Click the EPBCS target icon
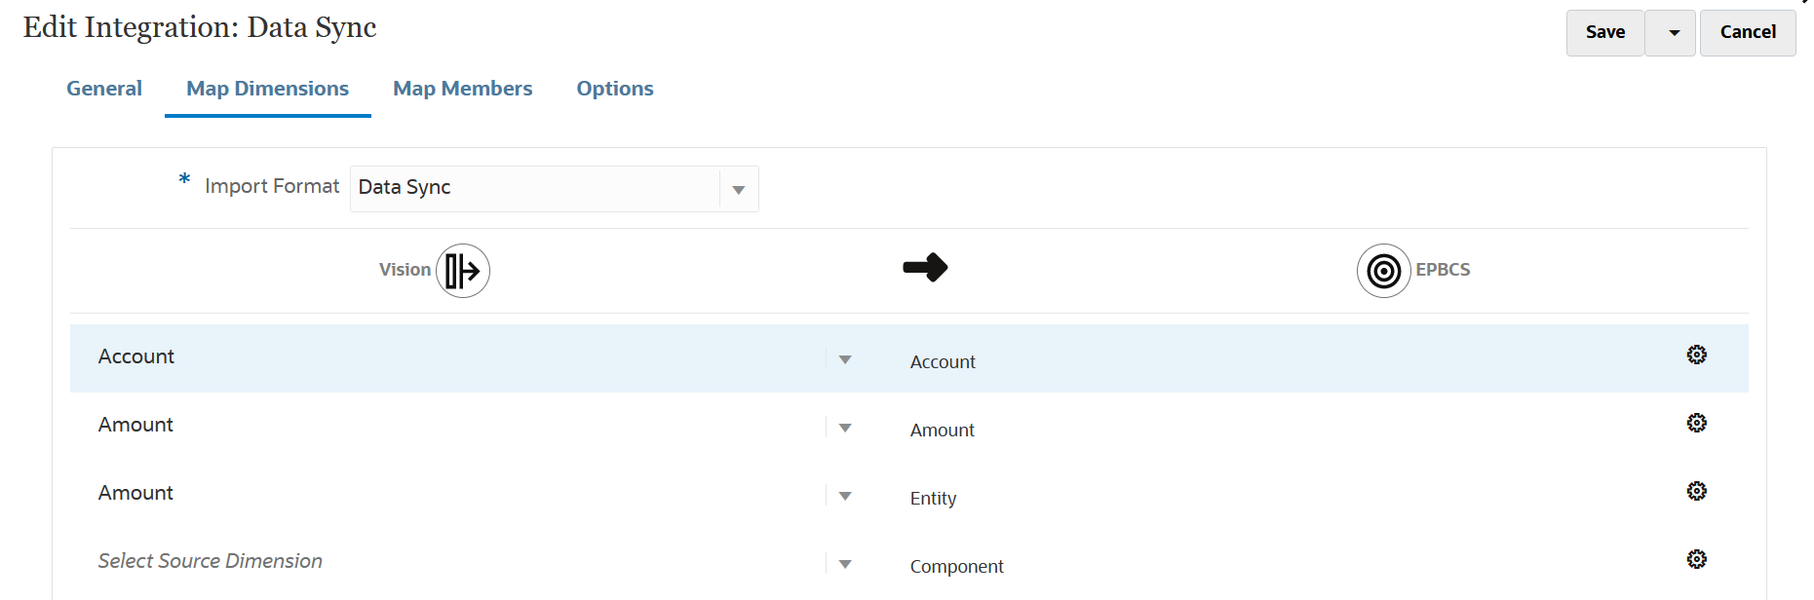 click(1383, 271)
